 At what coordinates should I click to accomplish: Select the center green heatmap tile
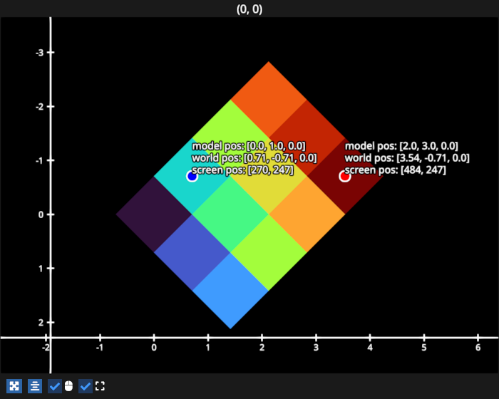(x=230, y=214)
